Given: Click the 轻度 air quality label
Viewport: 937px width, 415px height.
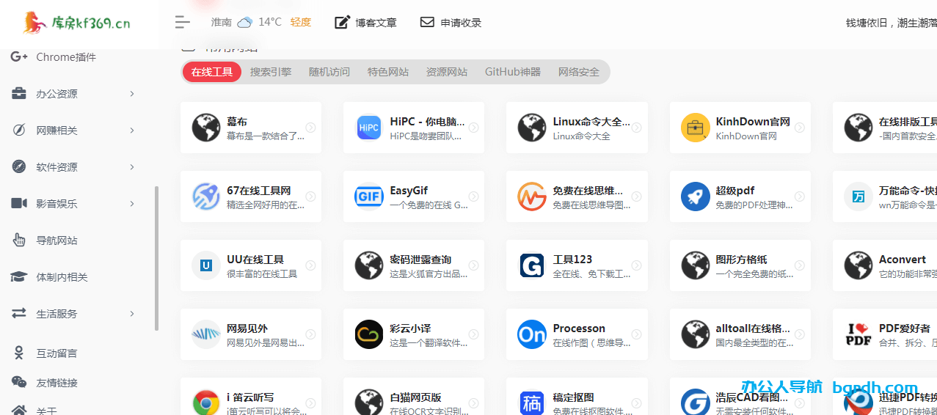Looking at the screenshot, I should point(301,23).
